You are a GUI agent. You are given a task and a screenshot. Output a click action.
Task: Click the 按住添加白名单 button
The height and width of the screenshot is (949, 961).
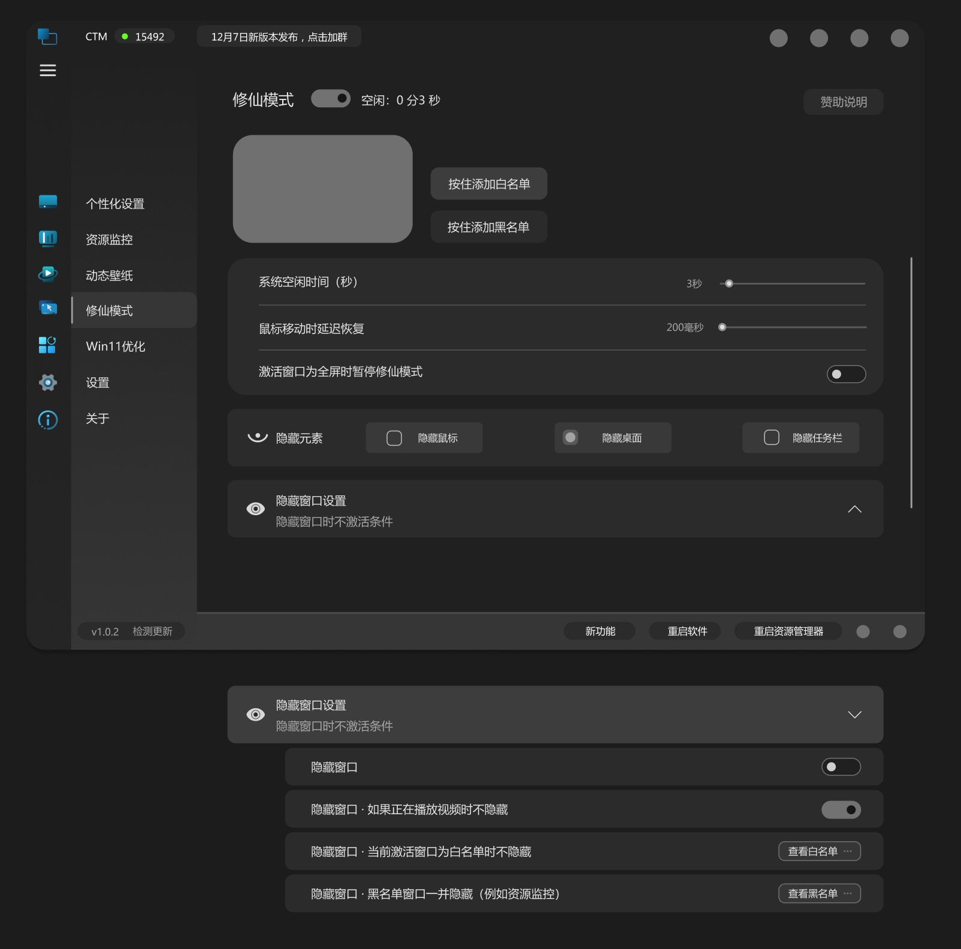(489, 184)
